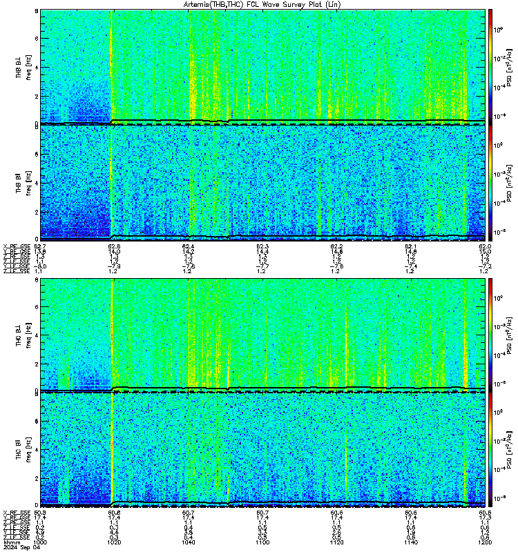
Task: Click the 'THB B⊥' panel axis label
Action: 19,66
